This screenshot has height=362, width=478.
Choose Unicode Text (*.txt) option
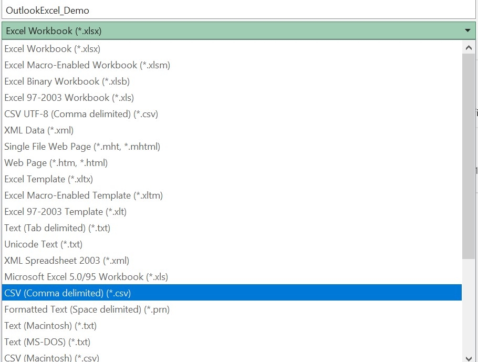pyautogui.click(x=43, y=244)
